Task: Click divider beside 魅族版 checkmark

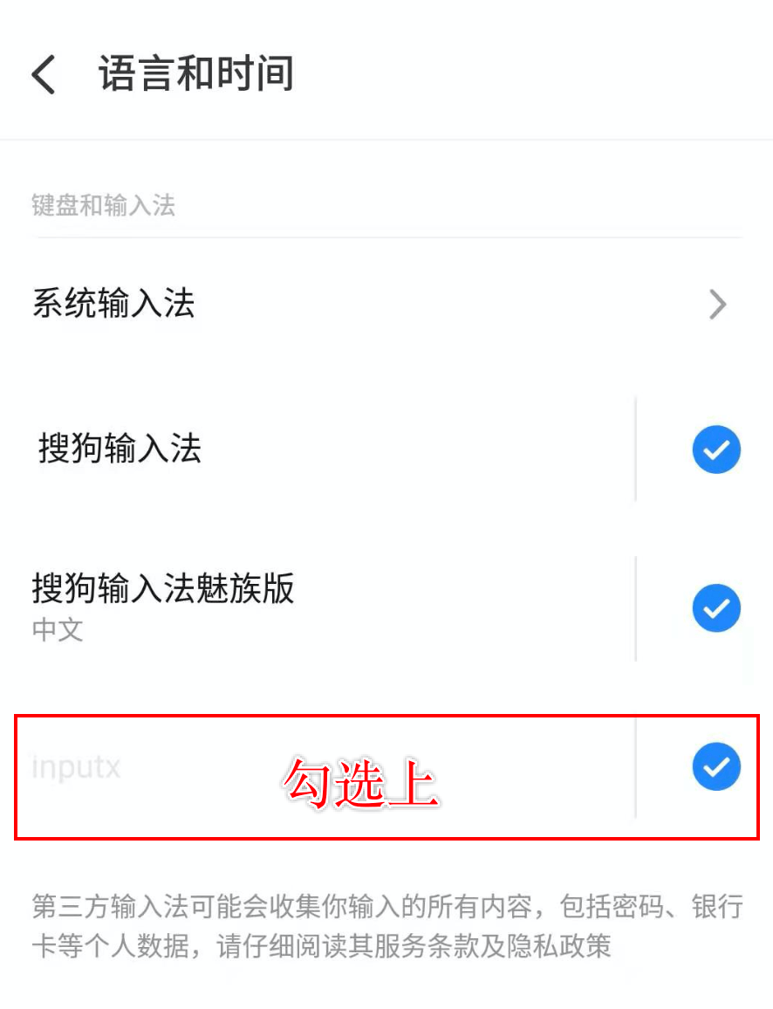Action: click(636, 608)
